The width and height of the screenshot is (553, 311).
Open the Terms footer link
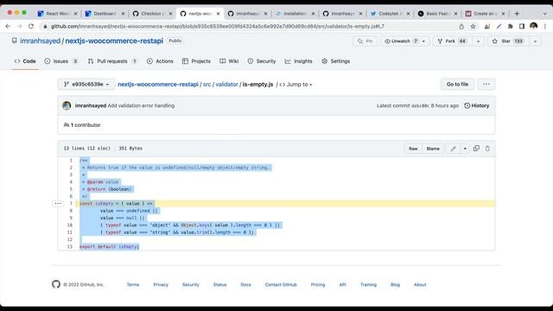[x=133, y=284]
